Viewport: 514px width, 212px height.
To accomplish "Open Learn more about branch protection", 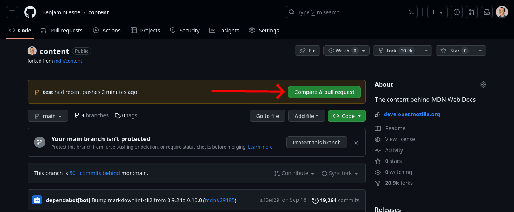I will (x=260, y=147).
